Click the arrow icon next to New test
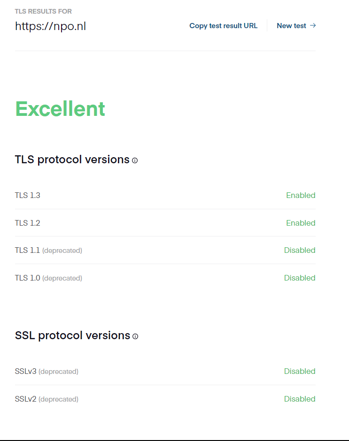Screen dimensions: 349x441 (313, 26)
